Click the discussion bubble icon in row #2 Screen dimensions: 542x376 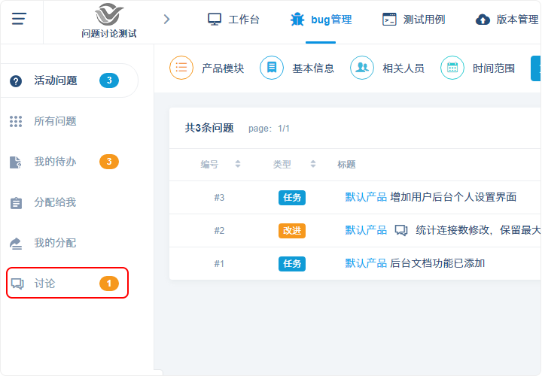(x=401, y=230)
